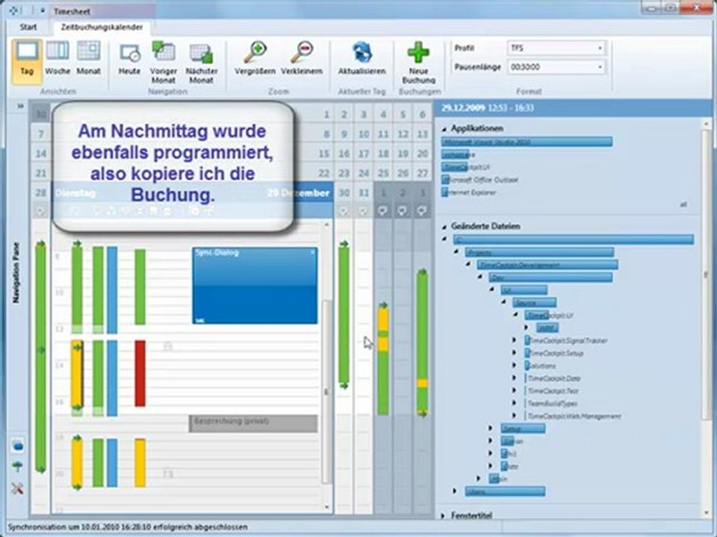Select day 28 in the left calendar column

(x=40, y=192)
